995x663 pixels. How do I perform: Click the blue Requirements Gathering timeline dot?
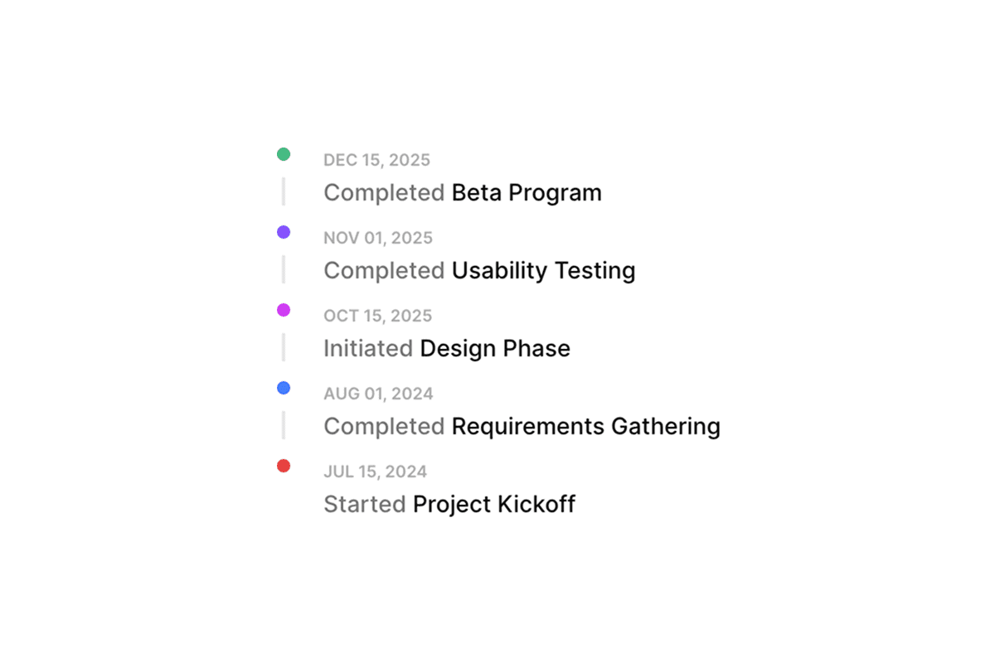(284, 388)
